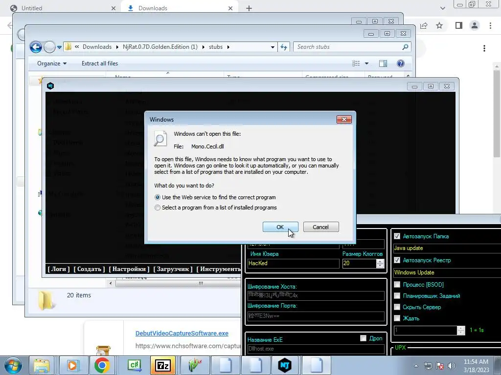Adjust Размер Клоггов spinner arrows

pyautogui.click(x=380, y=263)
